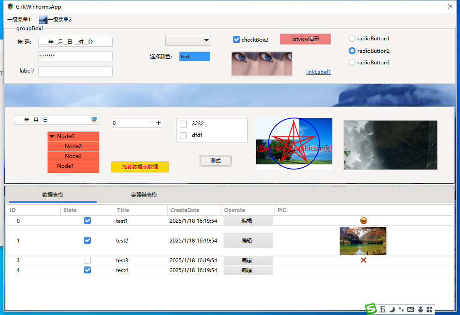Click the label7 text input field

75,71
